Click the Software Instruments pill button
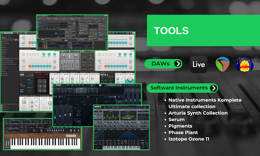This screenshot has width=260, height=156. 182,88
